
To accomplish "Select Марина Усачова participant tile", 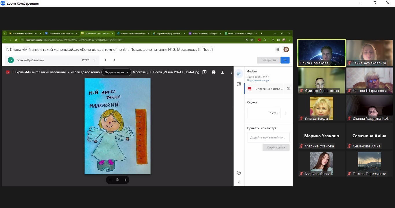I will (x=322, y=136).
